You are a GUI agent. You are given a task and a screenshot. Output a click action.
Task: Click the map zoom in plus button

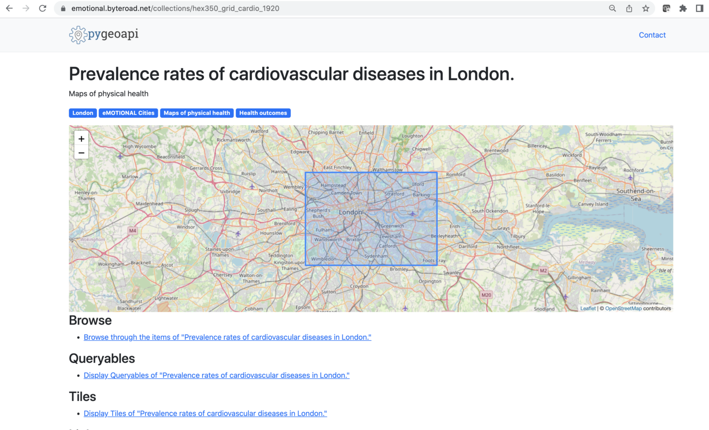(81, 139)
